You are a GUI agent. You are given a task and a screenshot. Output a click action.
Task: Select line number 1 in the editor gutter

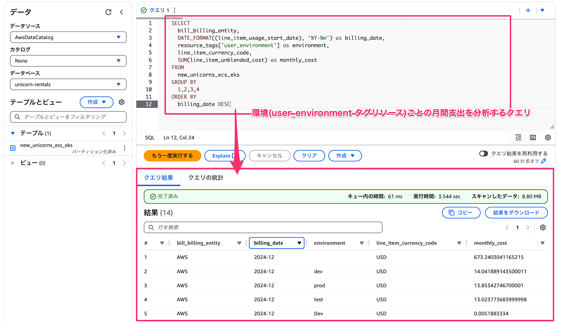coord(150,23)
